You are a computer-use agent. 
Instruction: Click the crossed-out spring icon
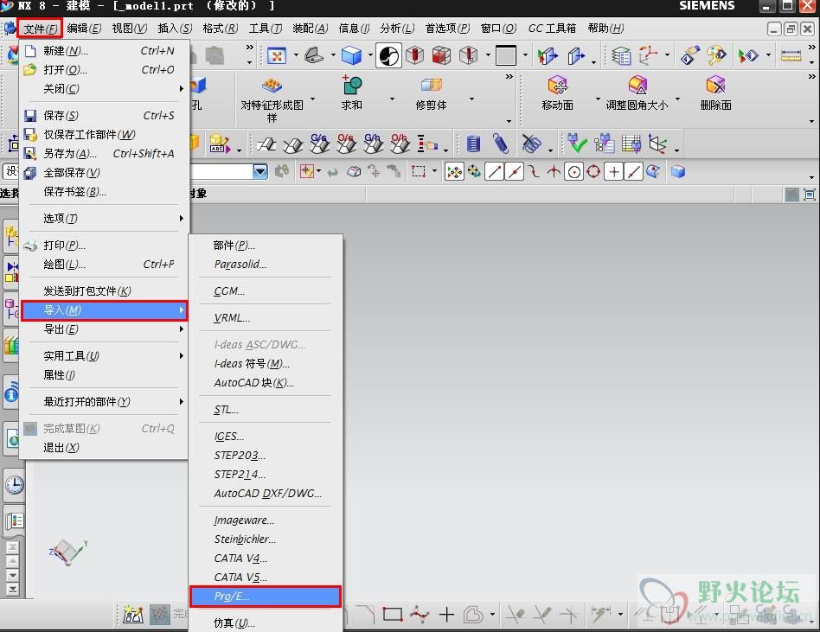pyautogui.click(x=531, y=144)
